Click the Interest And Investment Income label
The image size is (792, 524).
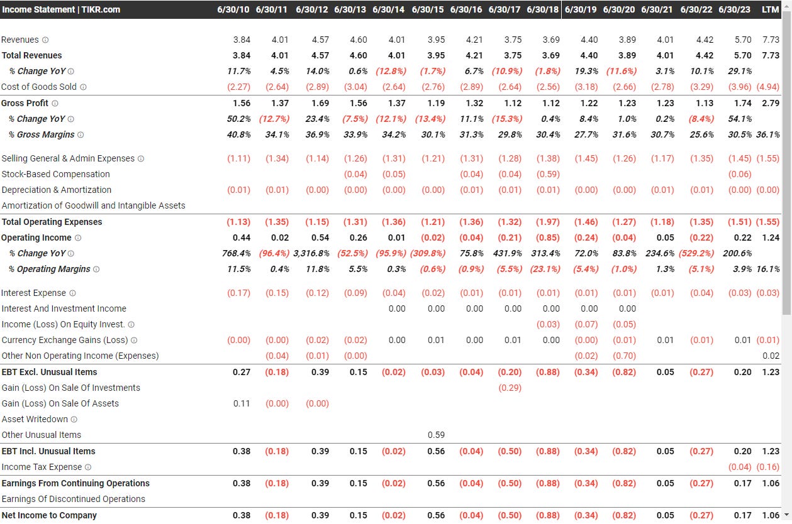[64, 309]
